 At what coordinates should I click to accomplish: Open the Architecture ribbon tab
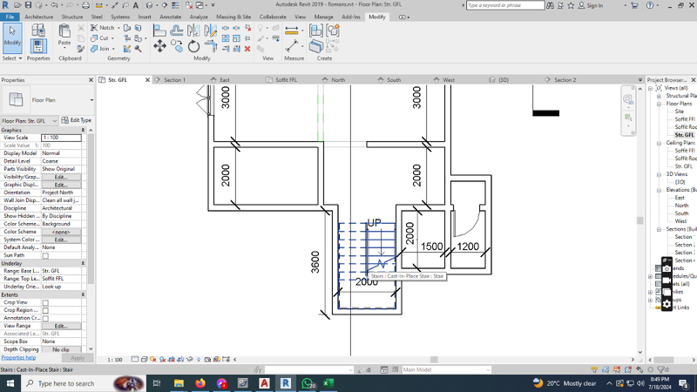38,17
